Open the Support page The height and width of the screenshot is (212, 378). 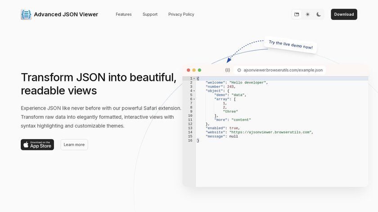[x=150, y=14]
